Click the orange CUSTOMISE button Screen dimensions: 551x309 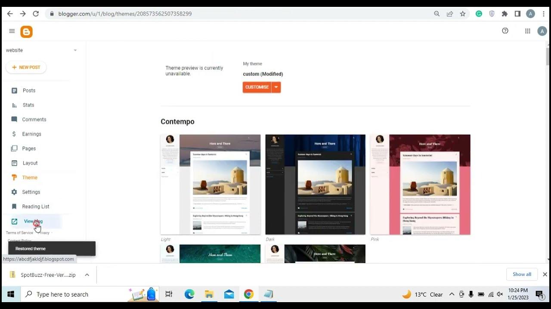click(x=257, y=87)
